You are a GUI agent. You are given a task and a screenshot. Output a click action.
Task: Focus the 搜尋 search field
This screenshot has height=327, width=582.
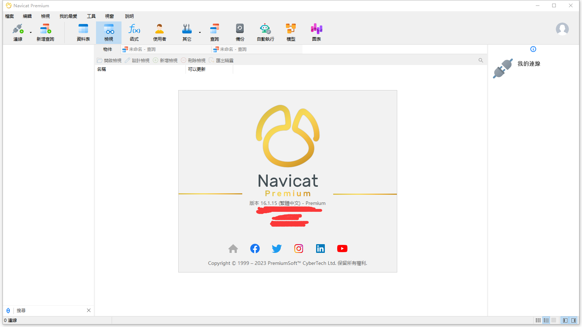click(x=50, y=311)
